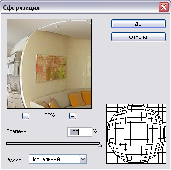The height and width of the screenshot is (170, 171).
Task: Click the Степень percent input field
Action: [x=79, y=132]
